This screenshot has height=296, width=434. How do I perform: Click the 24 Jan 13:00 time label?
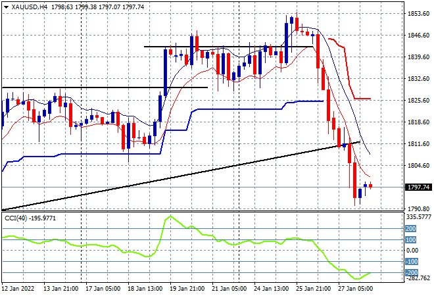click(x=271, y=289)
